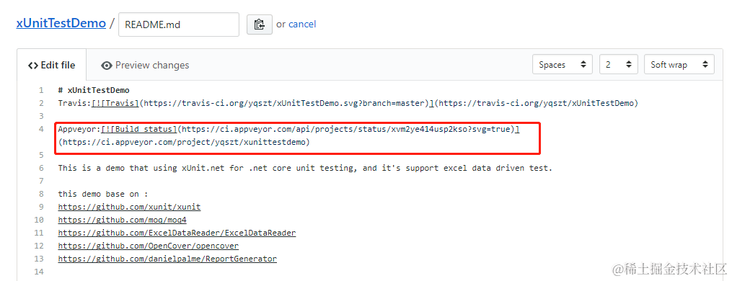This screenshot has height=281, width=732.
Task: Click the '# xUnitTestDemo' heading line
Action: (x=94, y=90)
